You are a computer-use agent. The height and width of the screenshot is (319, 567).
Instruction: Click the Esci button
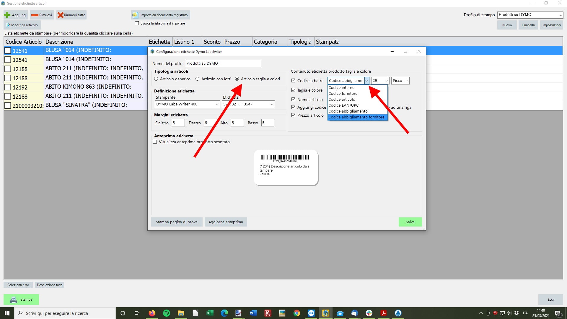(550, 300)
